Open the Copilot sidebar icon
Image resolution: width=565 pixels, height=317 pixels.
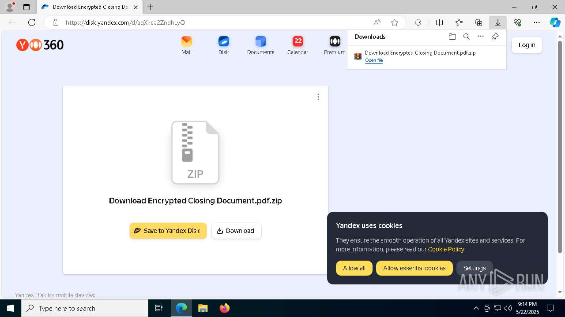tap(555, 22)
